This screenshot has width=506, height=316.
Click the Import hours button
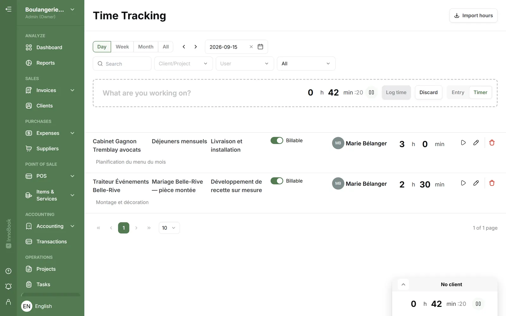473,15
